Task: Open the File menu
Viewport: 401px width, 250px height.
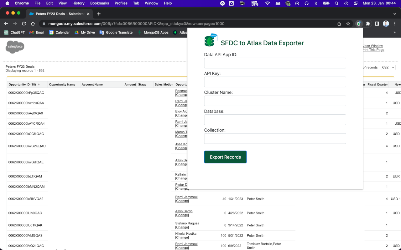Action: (37, 3)
